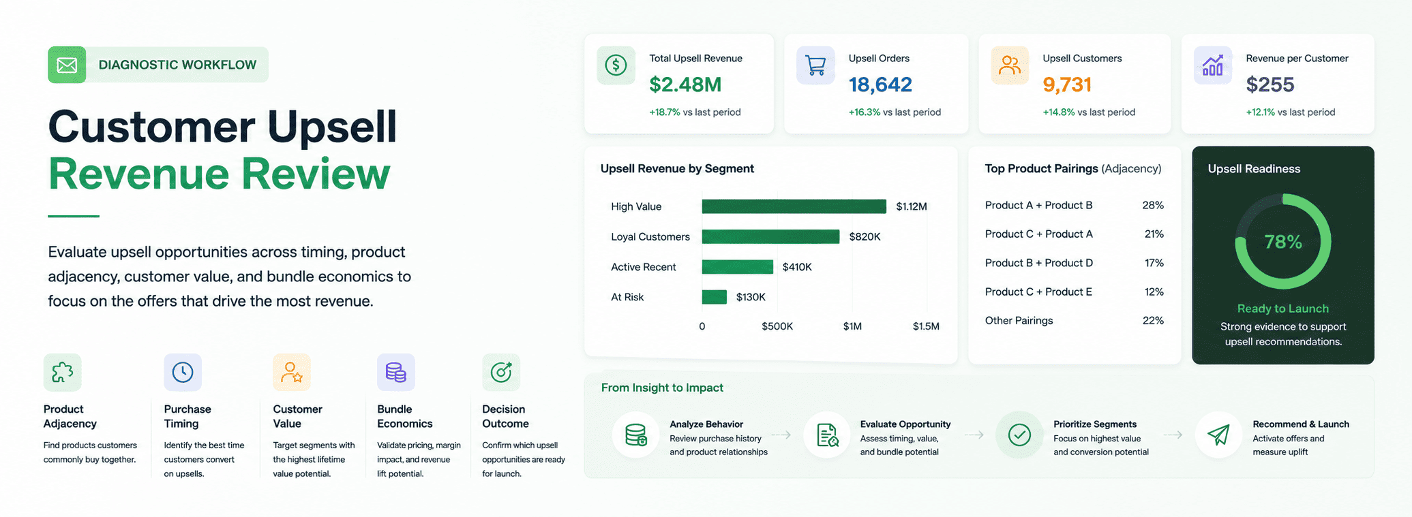Click the $410K bar value label
Screen dimensions: 1412x517
797,267
